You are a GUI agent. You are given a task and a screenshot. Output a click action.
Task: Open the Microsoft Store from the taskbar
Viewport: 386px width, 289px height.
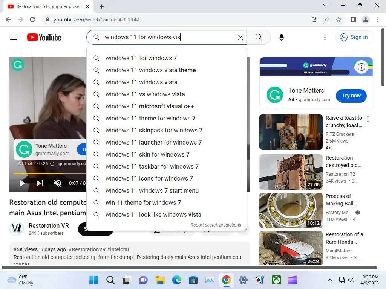coord(193,280)
